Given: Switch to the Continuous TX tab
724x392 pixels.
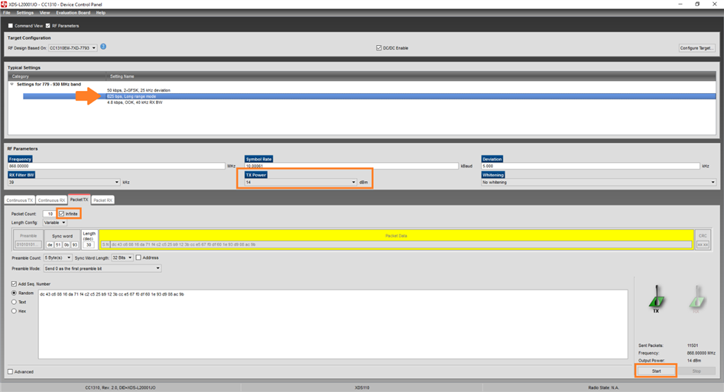Looking at the screenshot, I should point(20,200).
